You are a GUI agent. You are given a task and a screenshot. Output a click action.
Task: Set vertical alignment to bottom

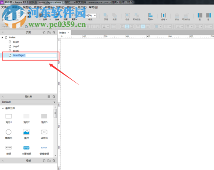click(x=148, y=26)
